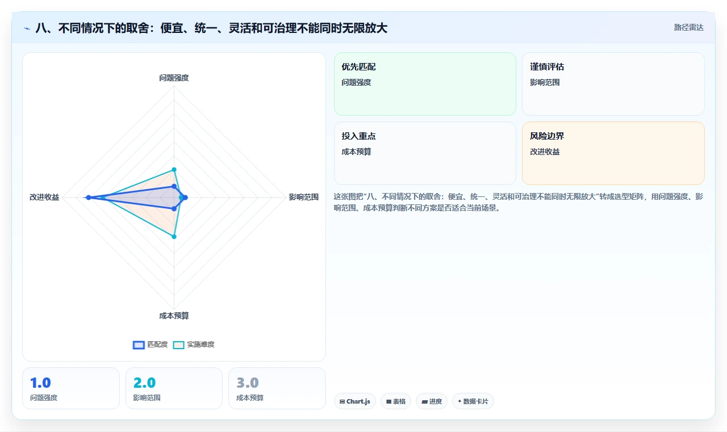Select the 进度 tag
Viewport: 727px width, 432px height.
(432, 401)
